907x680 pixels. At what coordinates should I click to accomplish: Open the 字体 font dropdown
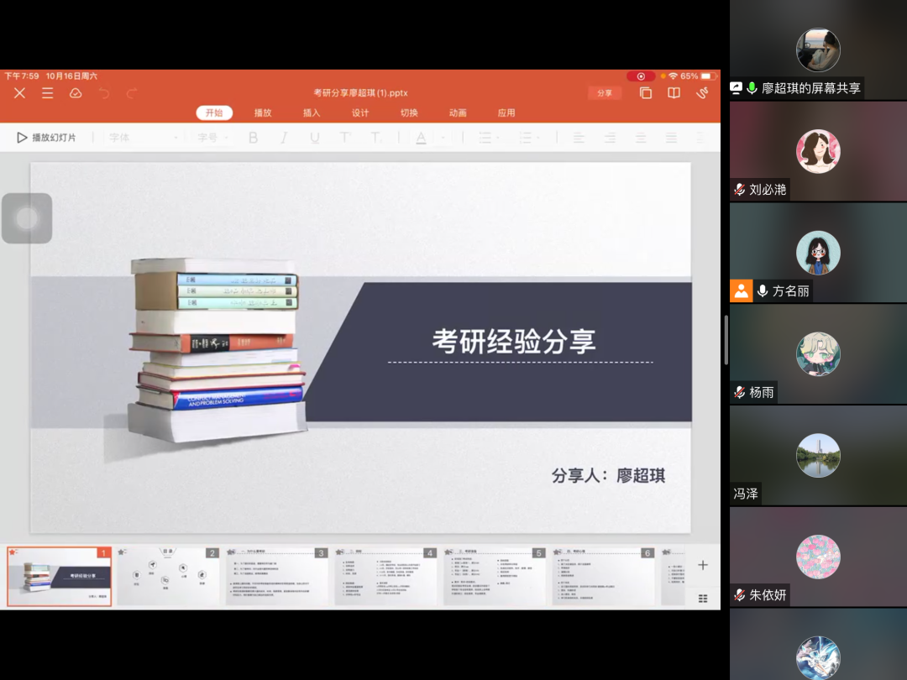click(x=143, y=138)
